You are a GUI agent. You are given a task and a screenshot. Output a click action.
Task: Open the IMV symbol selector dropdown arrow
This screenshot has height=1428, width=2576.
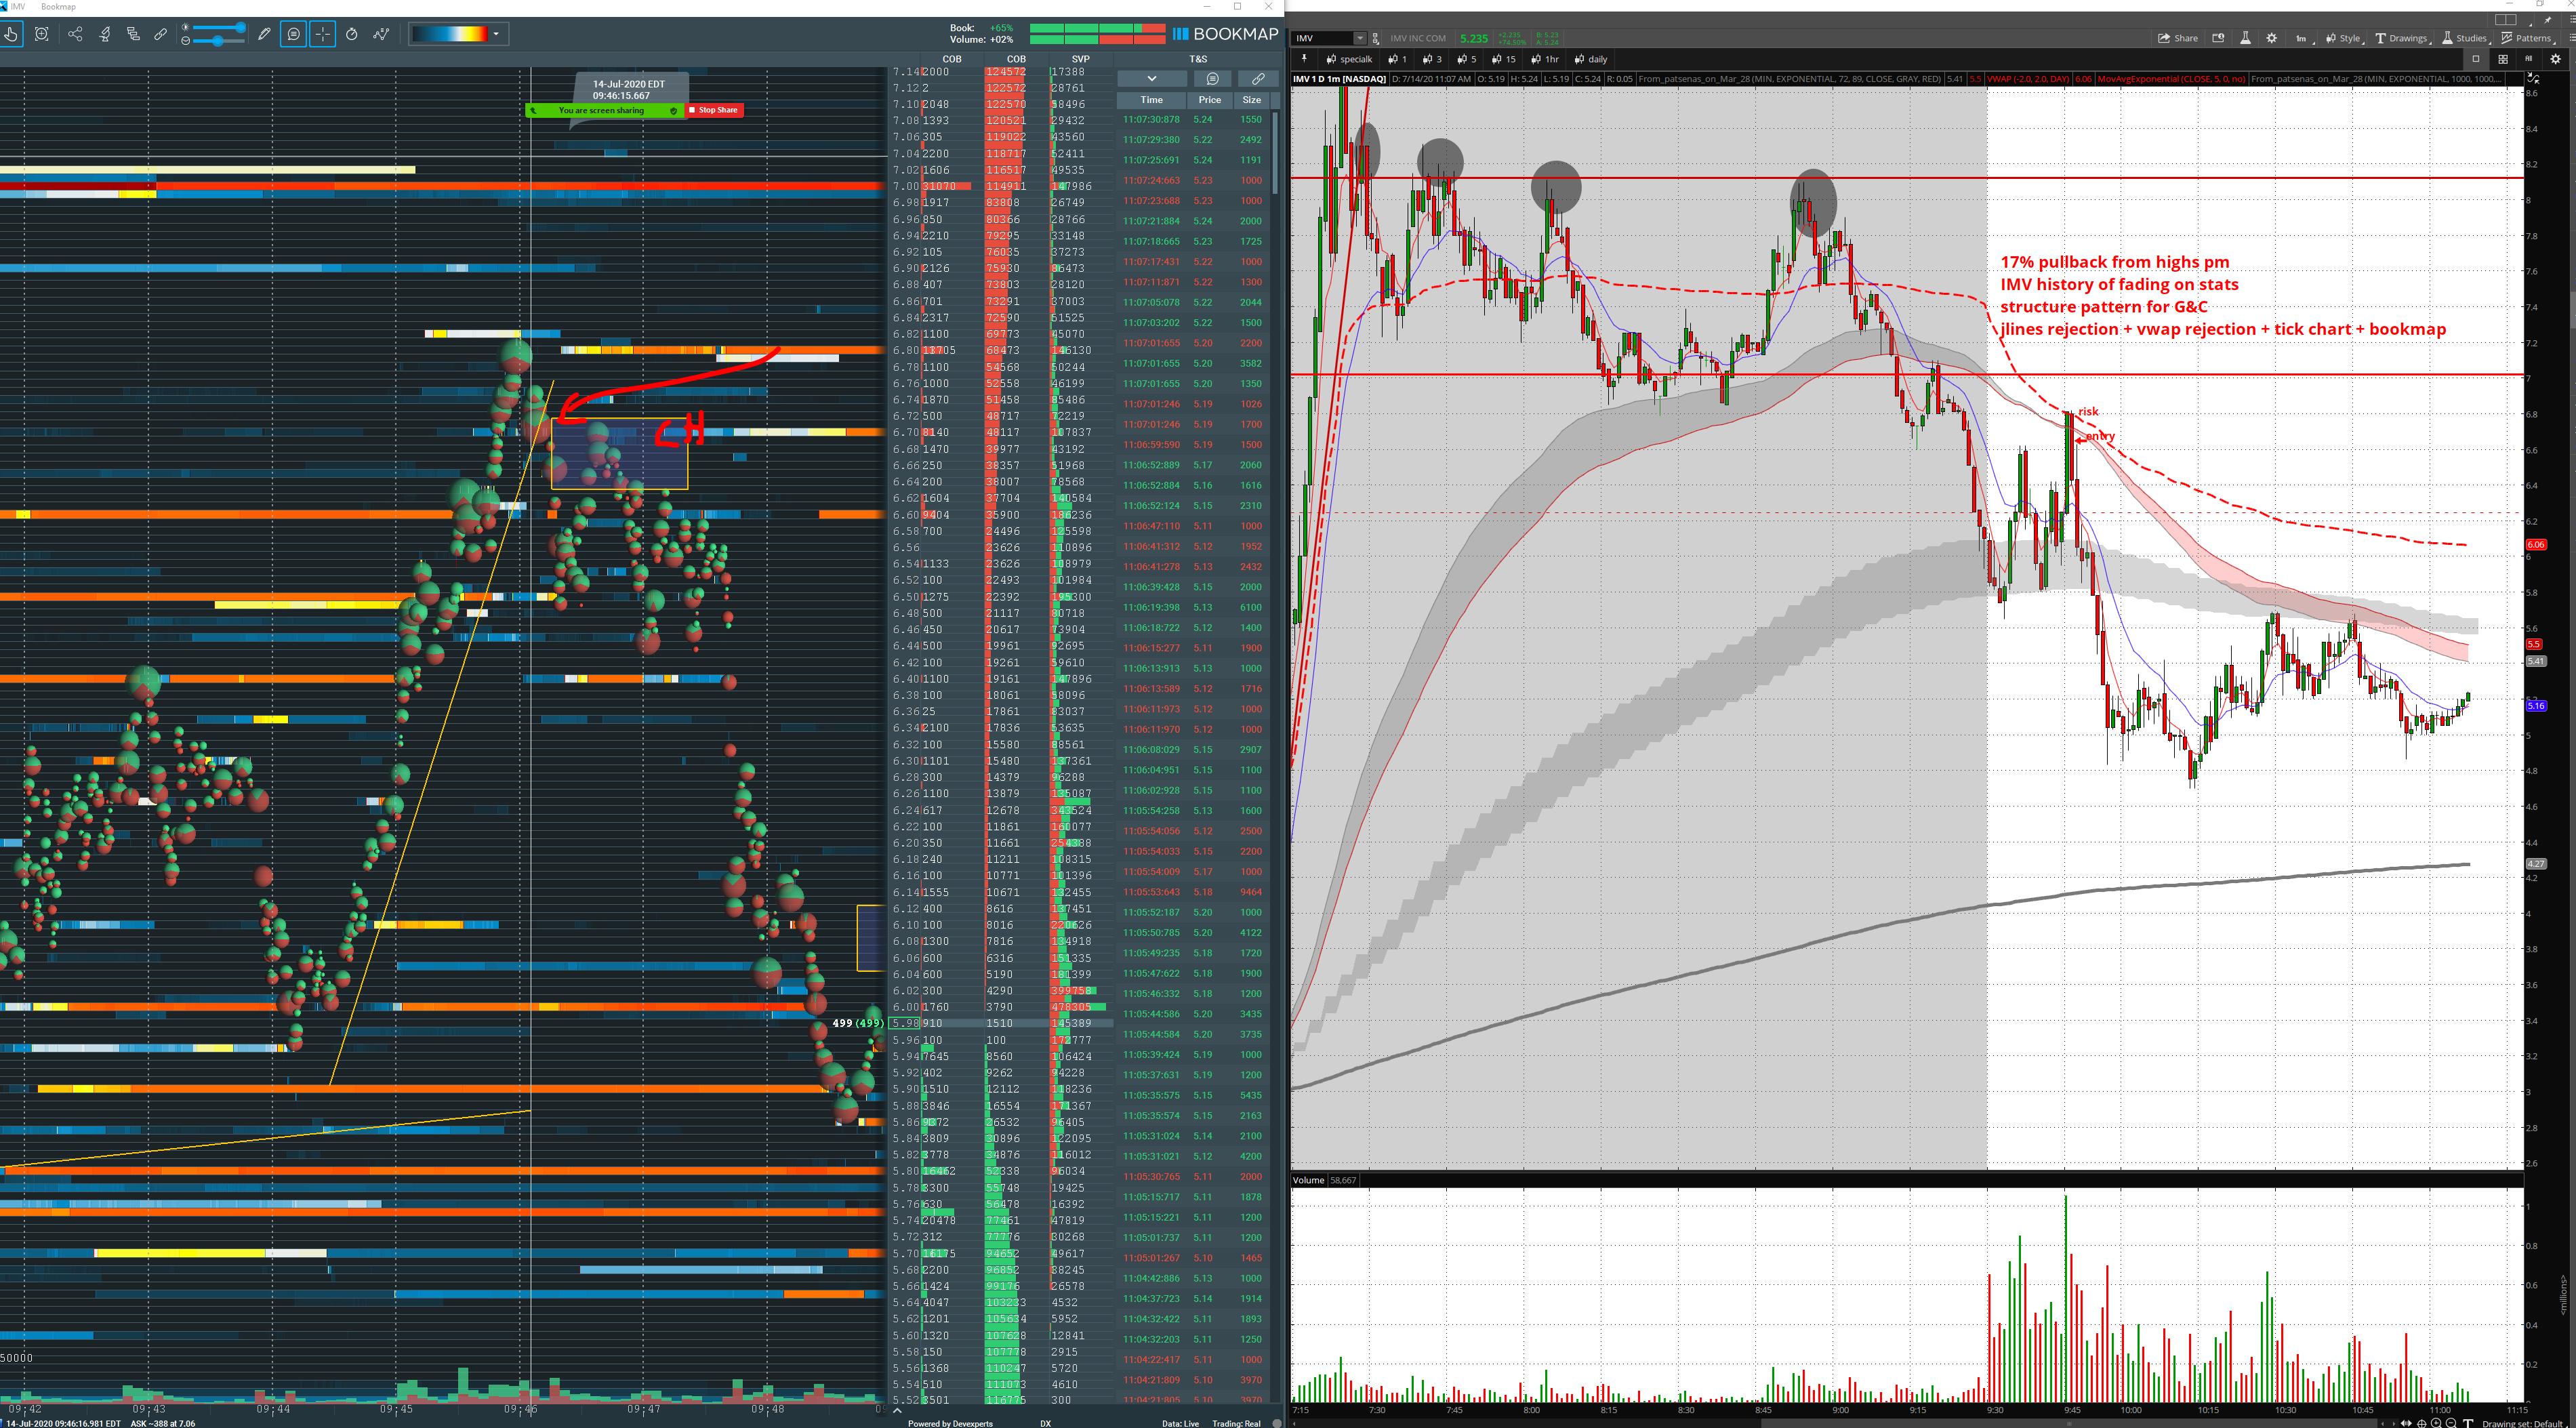tap(1359, 38)
